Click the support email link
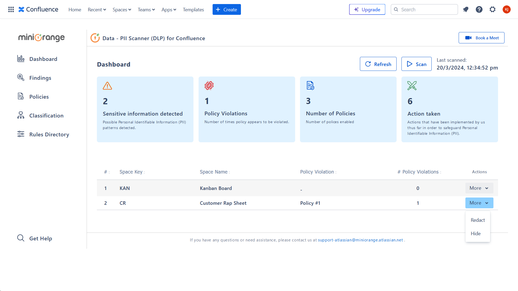 (360, 240)
